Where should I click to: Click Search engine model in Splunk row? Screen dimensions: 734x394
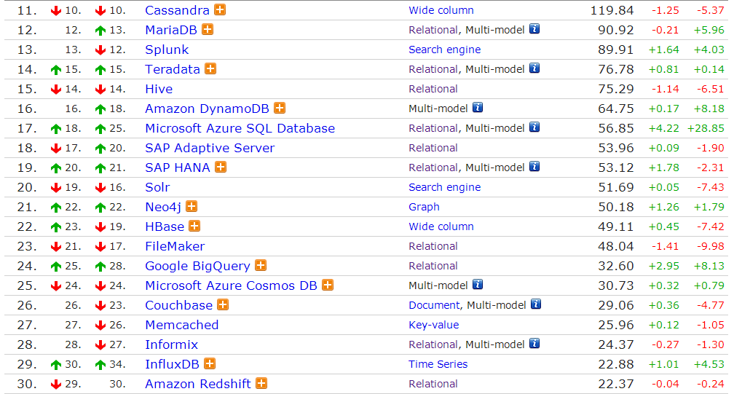pos(445,50)
